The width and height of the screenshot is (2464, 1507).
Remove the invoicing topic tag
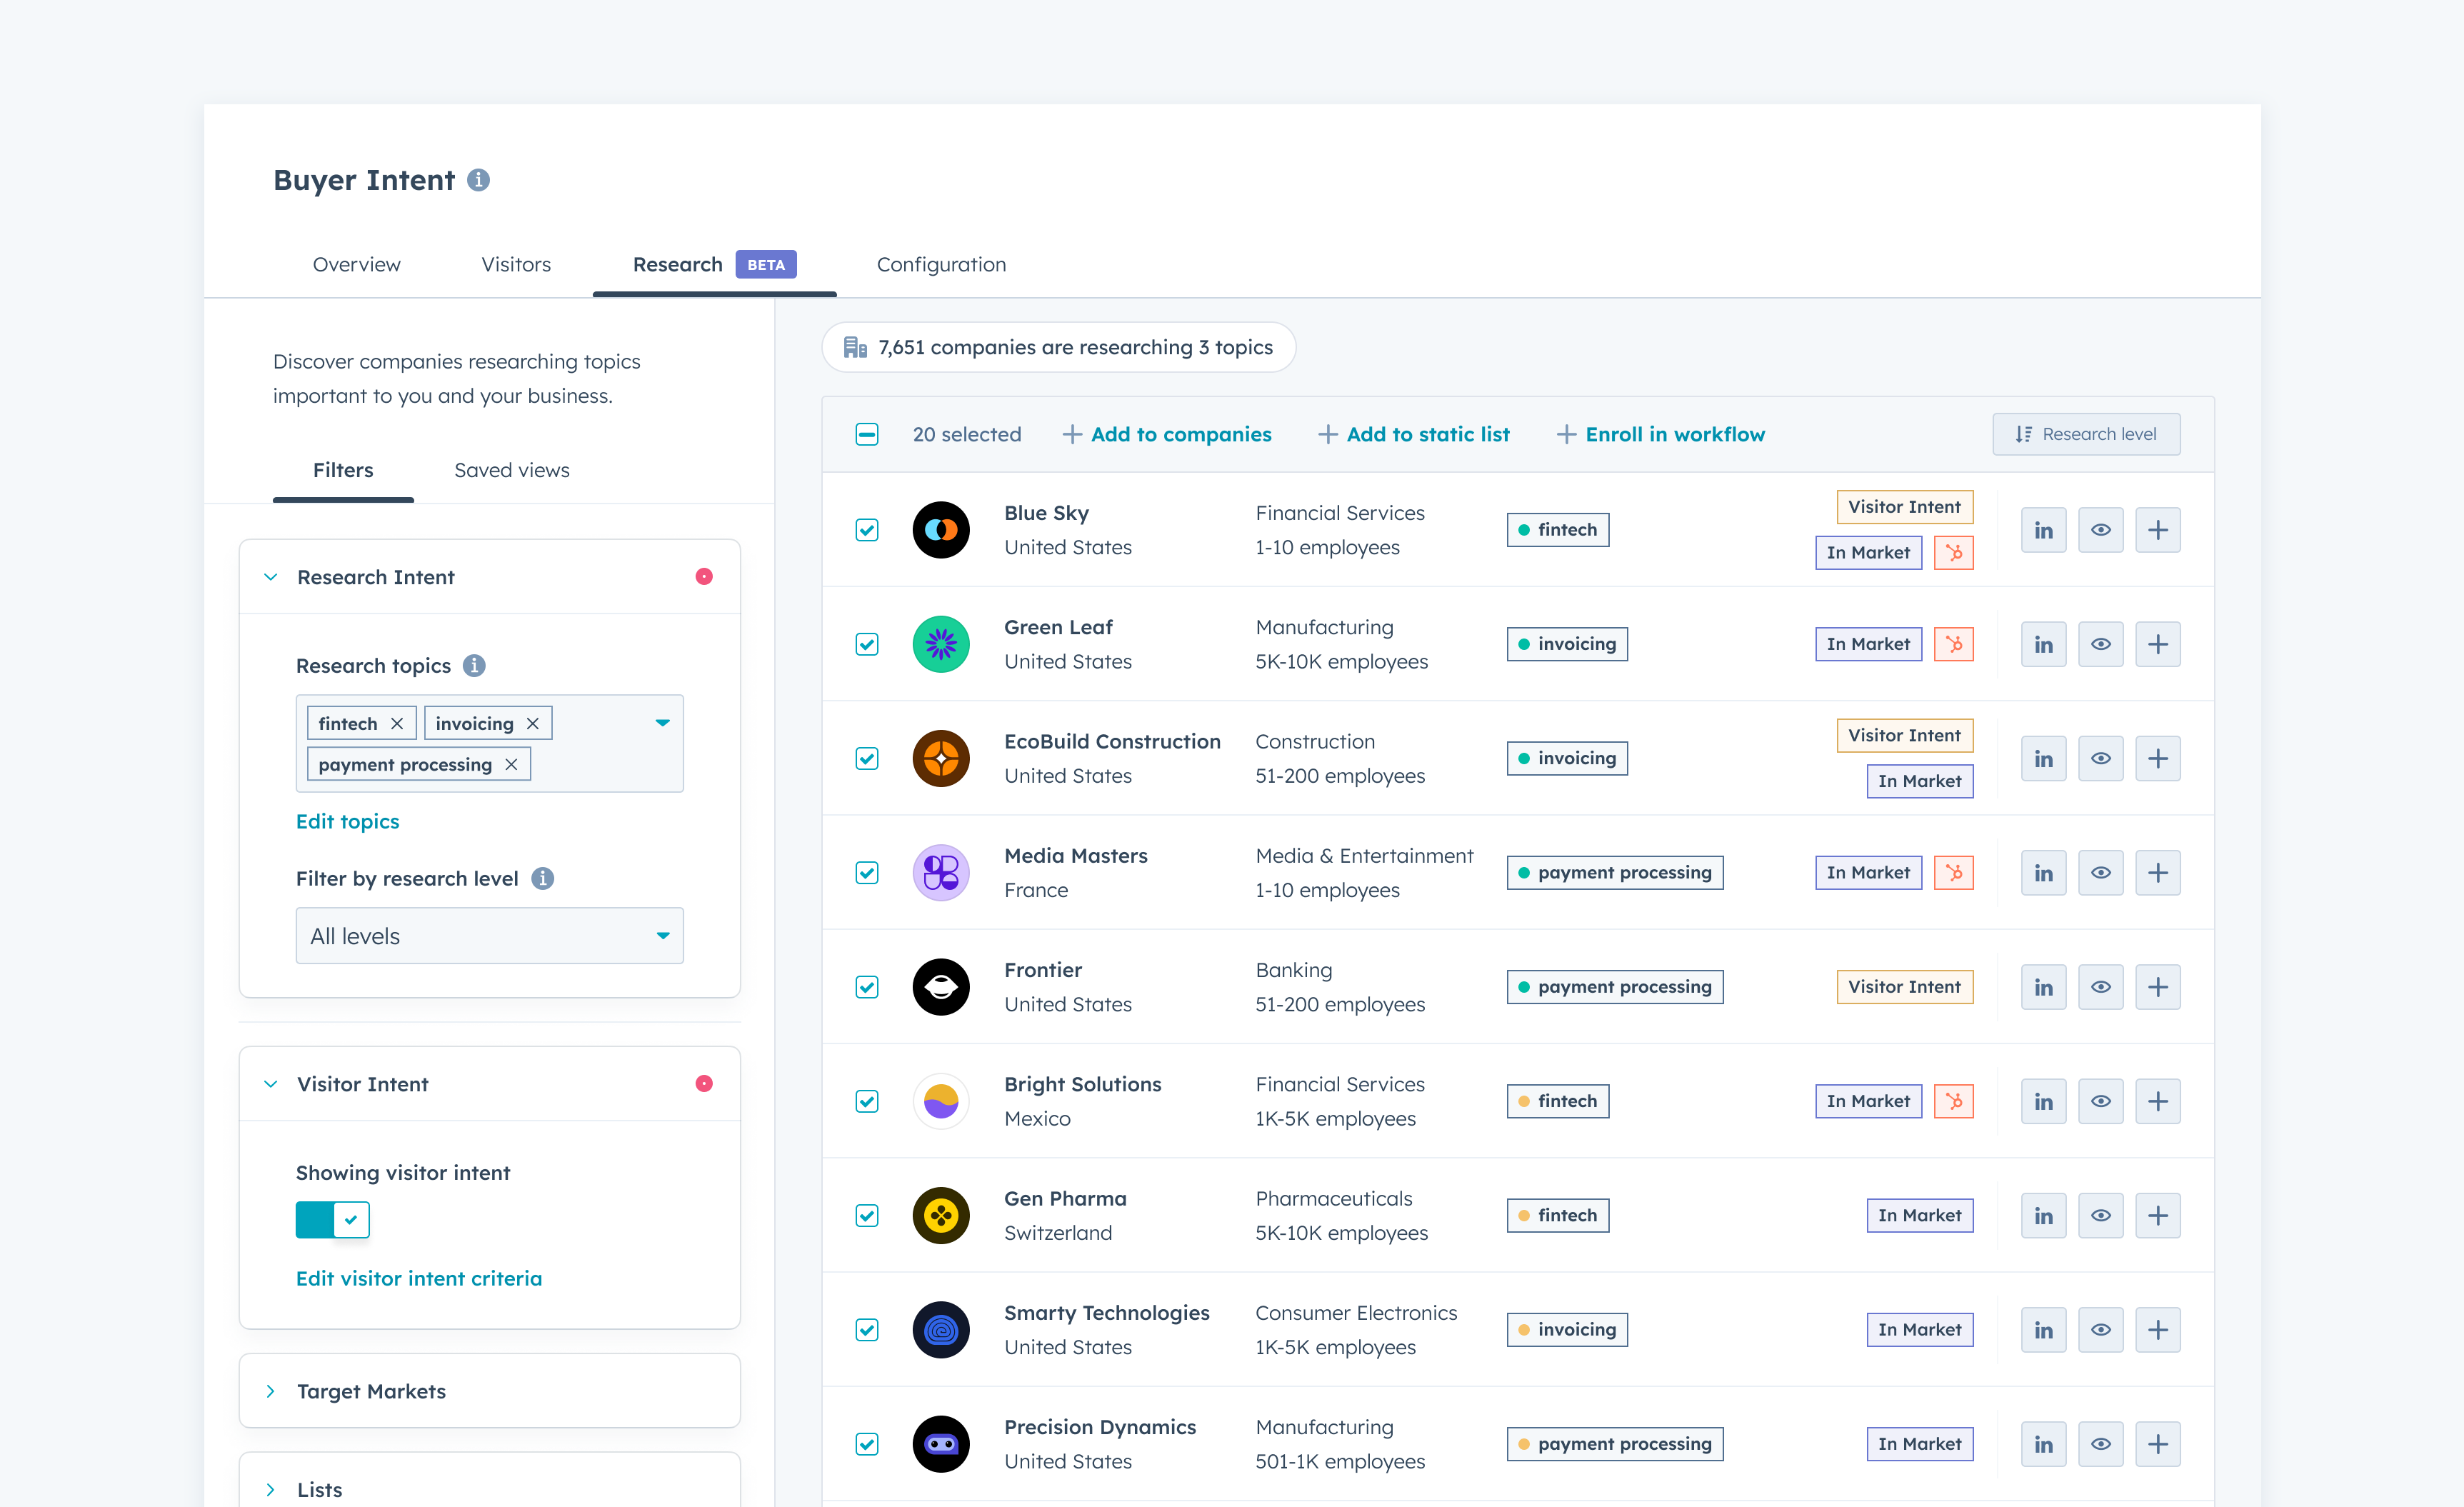pos(532,723)
